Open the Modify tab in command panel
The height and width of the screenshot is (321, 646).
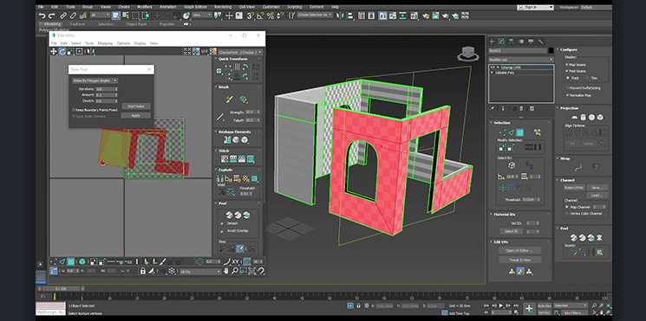click(502, 42)
